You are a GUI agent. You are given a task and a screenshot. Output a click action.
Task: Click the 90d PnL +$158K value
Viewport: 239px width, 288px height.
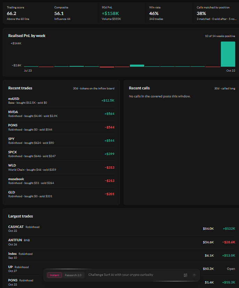point(110,13)
